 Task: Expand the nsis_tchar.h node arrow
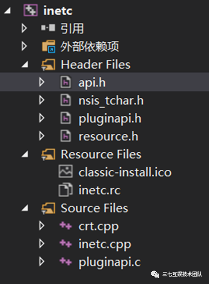[42, 100]
